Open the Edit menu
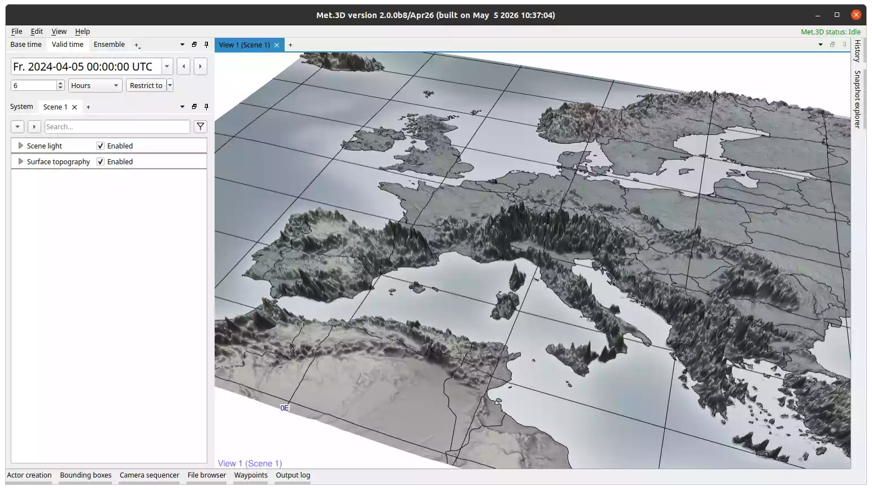 click(37, 32)
